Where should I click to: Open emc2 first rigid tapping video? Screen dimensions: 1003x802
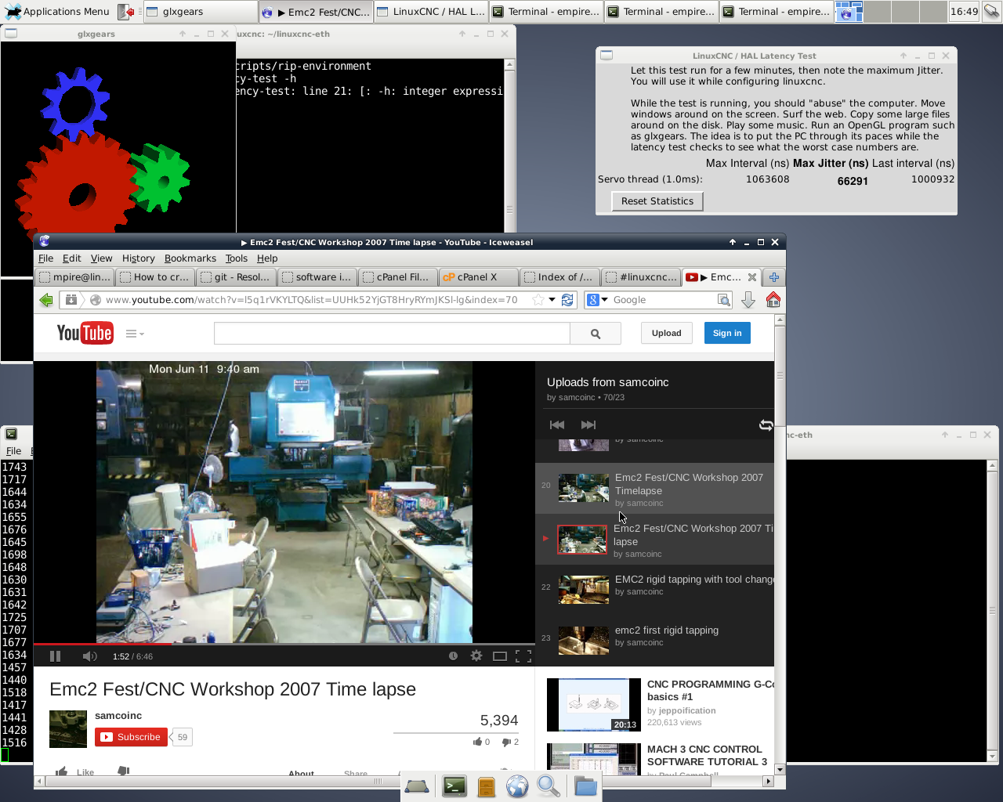[x=667, y=630]
